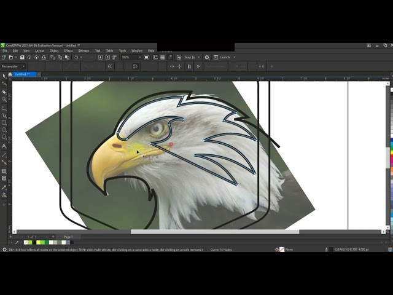The height and width of the screenshot is (295, 393).
Task: Click the Welcome screen home icon
Action: (x=10, y=74)
